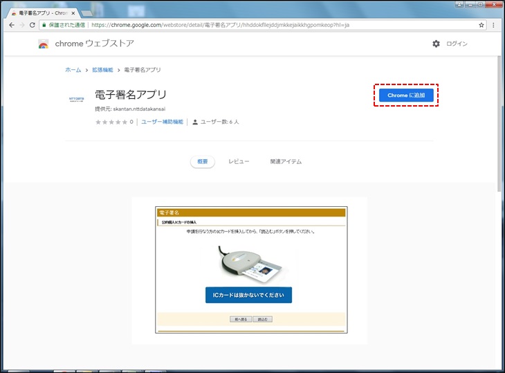Click the green secure padlock icon
This screenshot has width=505, height=373.
pos(44,24)
